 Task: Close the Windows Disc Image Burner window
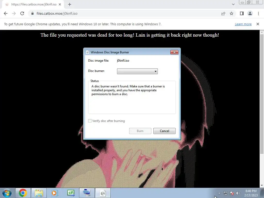174,52
